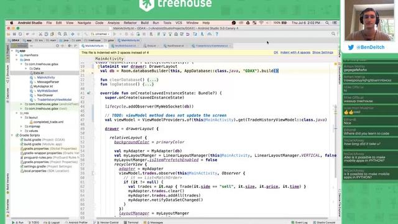Collapse the java folder node

(17, 60)
